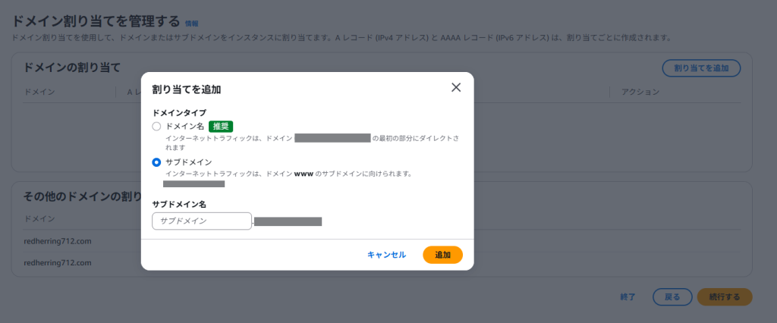
Task: Select the ドメイン名 radio option
Action: [156, 127]
